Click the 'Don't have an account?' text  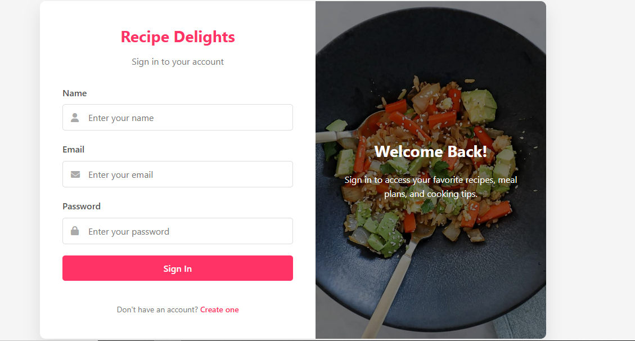coord(157,310)
